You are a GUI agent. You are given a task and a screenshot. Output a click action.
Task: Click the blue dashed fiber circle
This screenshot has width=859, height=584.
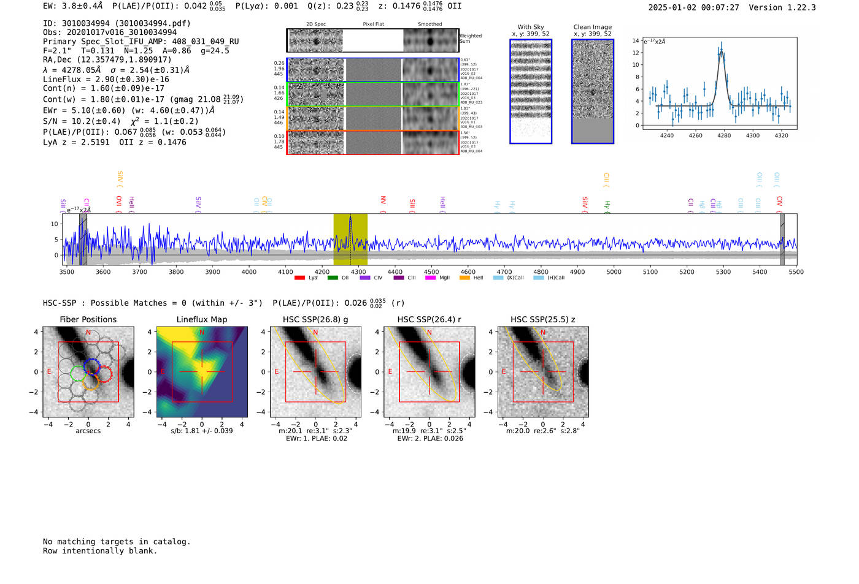[x=91, y=366]
